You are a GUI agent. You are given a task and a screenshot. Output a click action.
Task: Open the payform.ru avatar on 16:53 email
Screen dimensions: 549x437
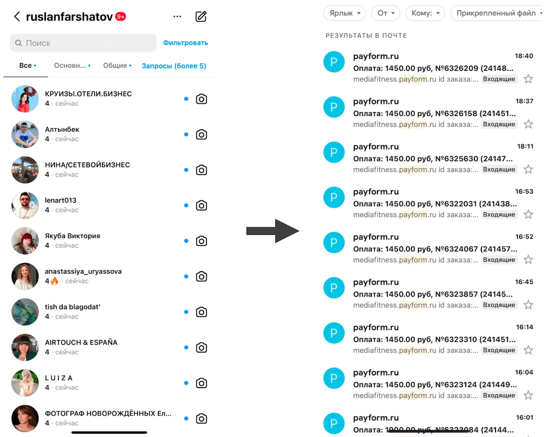click(334, 197)
